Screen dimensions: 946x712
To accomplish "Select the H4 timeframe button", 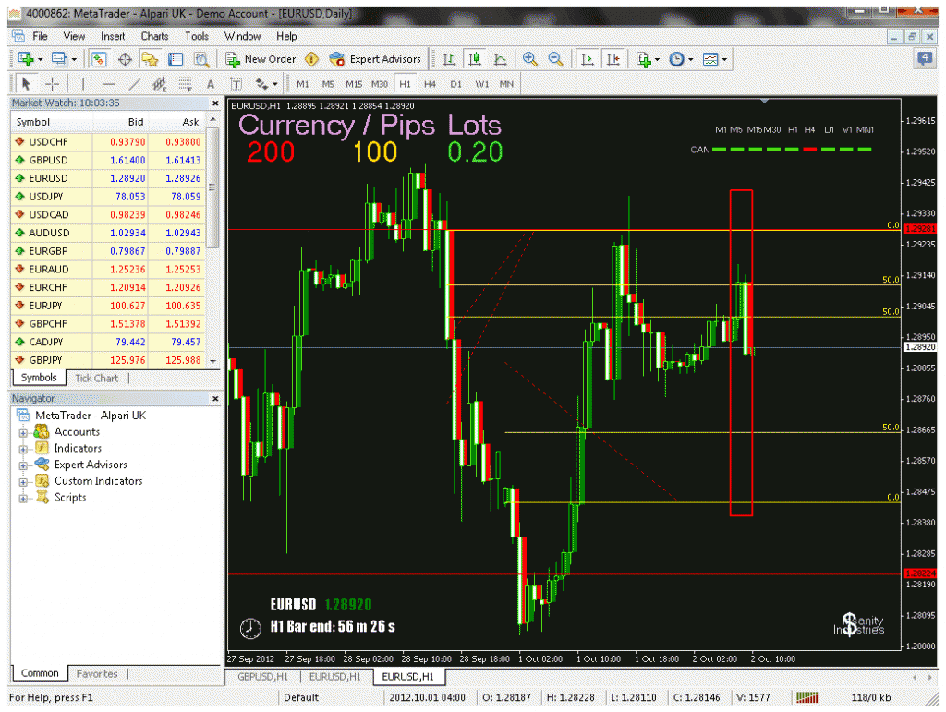I will [430, 84].
